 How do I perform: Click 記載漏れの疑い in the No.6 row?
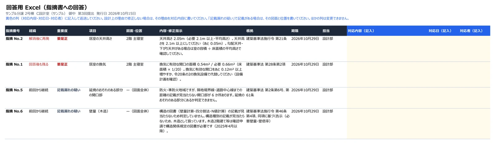tap(69, 111)
